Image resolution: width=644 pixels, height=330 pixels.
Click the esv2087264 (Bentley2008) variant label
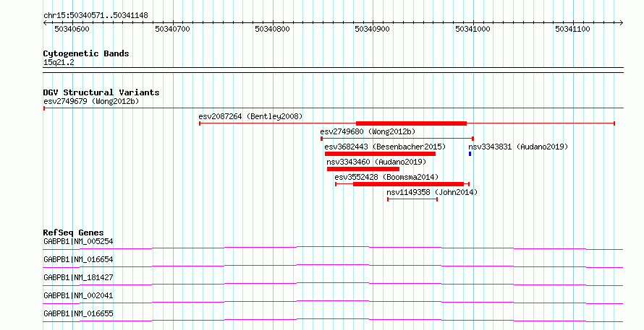[250, 116]
